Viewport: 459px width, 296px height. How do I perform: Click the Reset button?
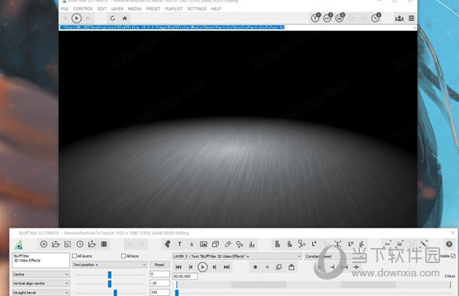click(160, 265)
